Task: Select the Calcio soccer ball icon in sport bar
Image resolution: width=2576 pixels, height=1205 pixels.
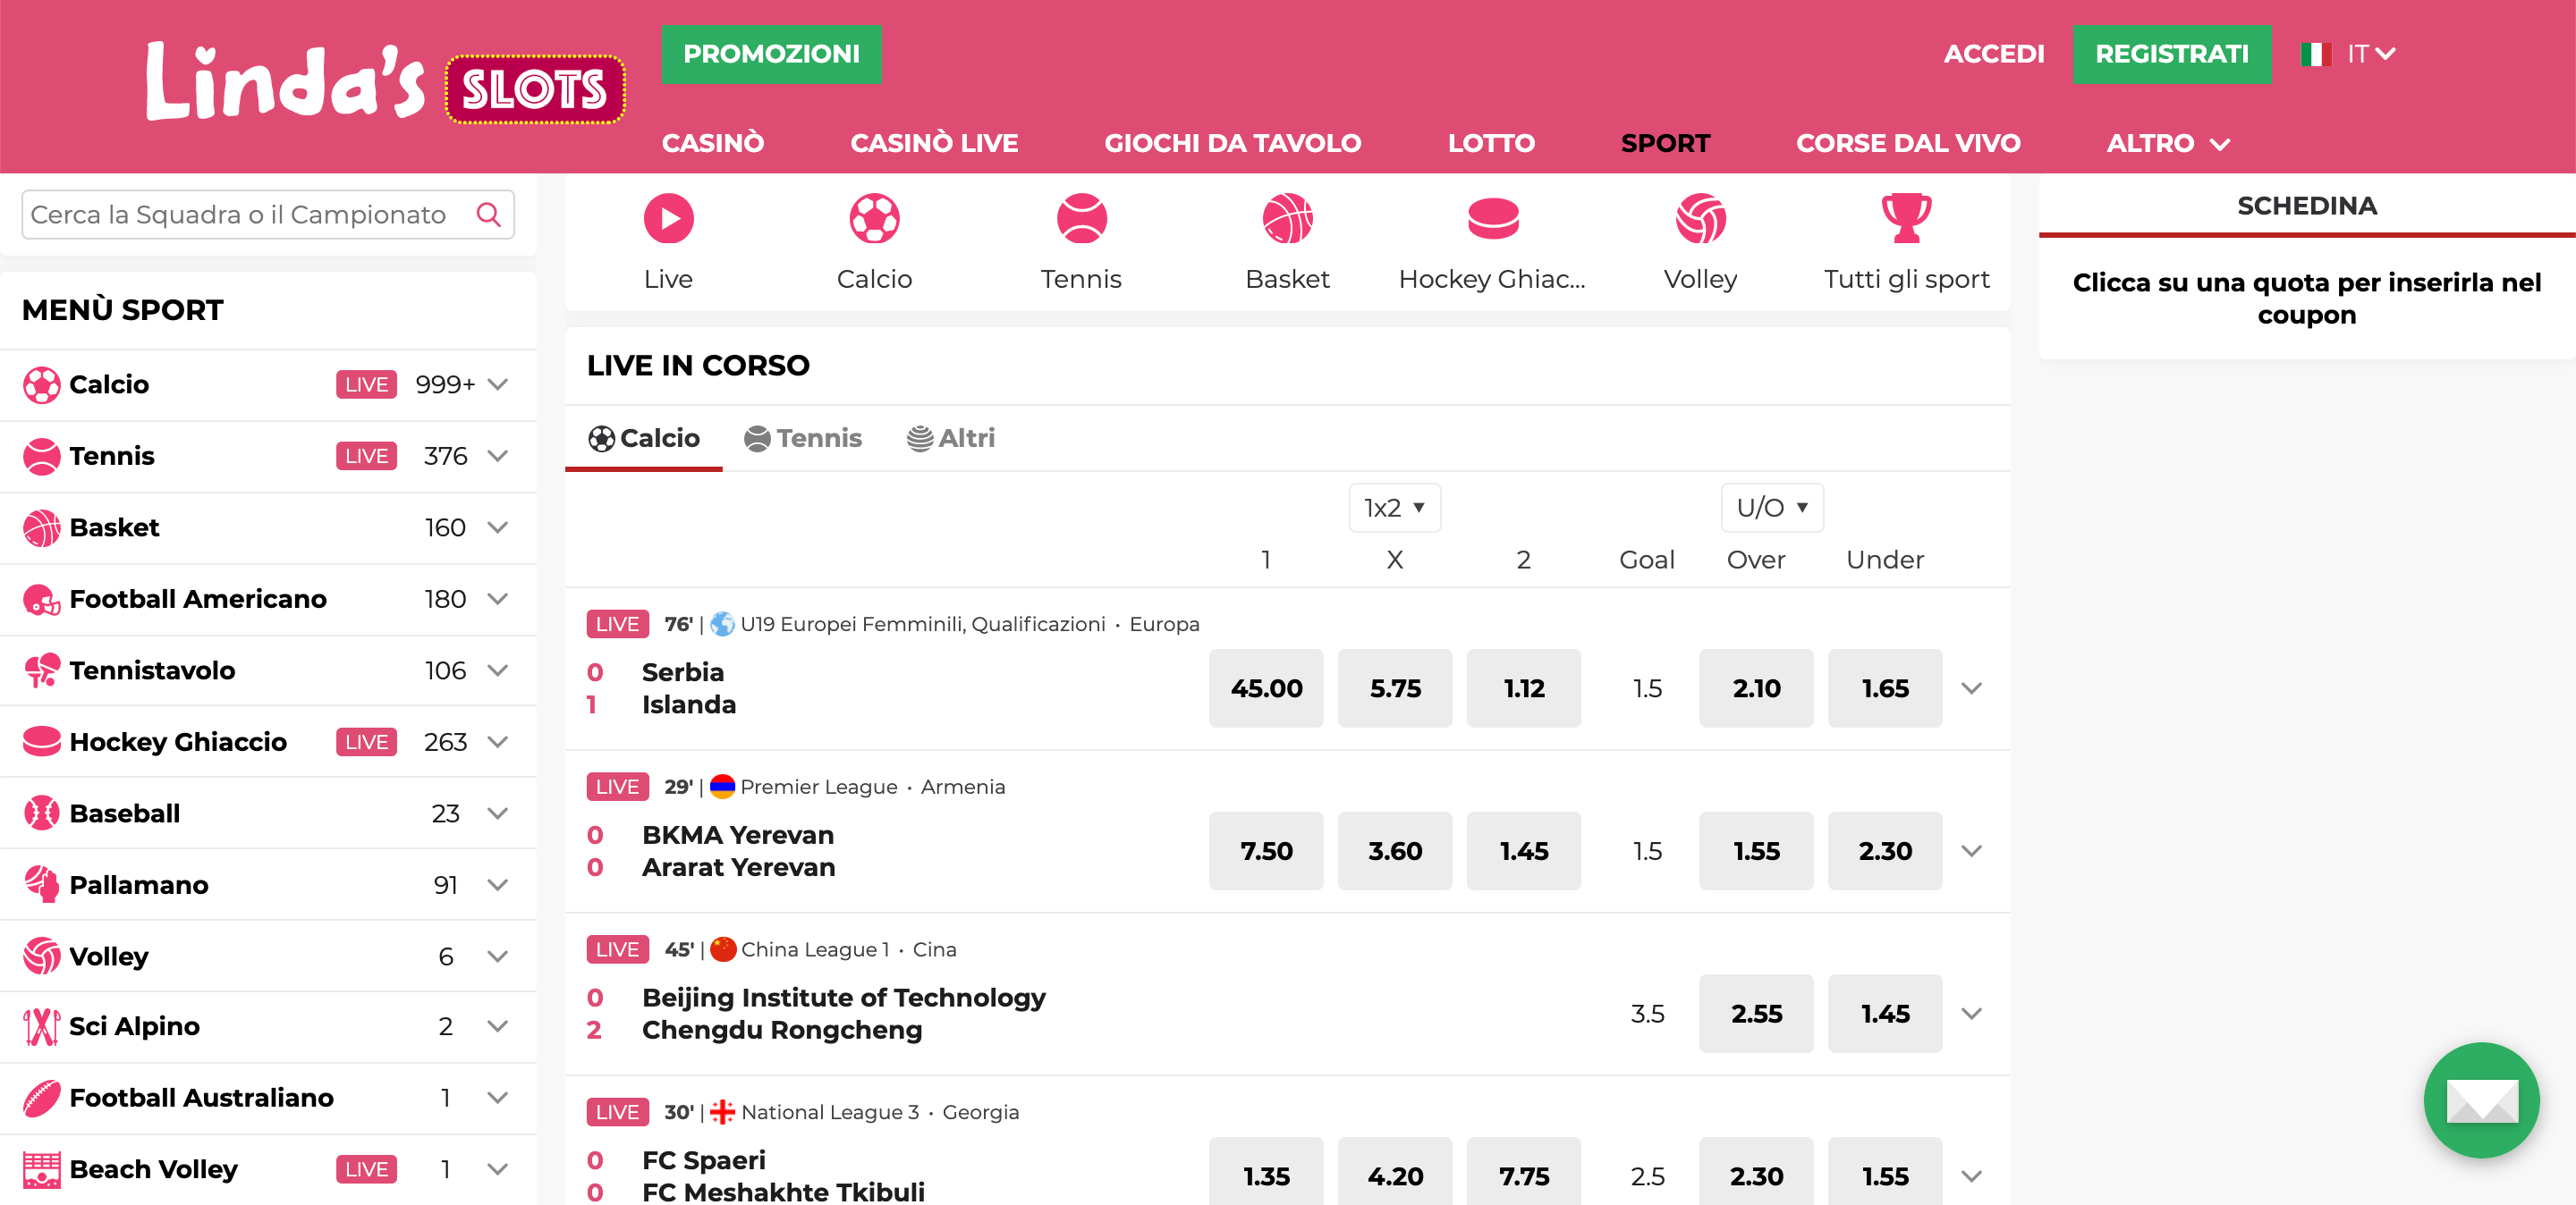Action: click(874, 219)
